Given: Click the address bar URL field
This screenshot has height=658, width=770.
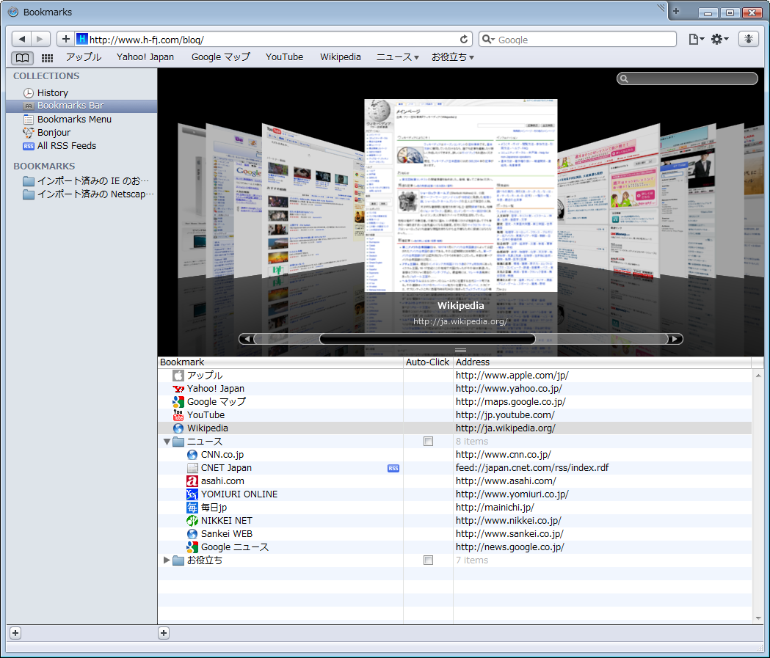Looking at the screenshot, I should click(x=273, y=40).
